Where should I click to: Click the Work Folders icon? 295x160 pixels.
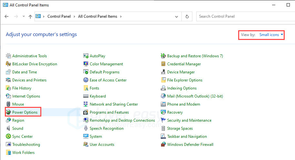(x=8, y=152)
